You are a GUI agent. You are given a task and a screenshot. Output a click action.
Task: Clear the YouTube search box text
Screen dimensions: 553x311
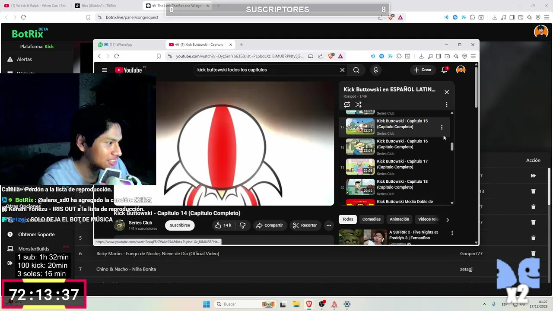(x=342, y=70)
